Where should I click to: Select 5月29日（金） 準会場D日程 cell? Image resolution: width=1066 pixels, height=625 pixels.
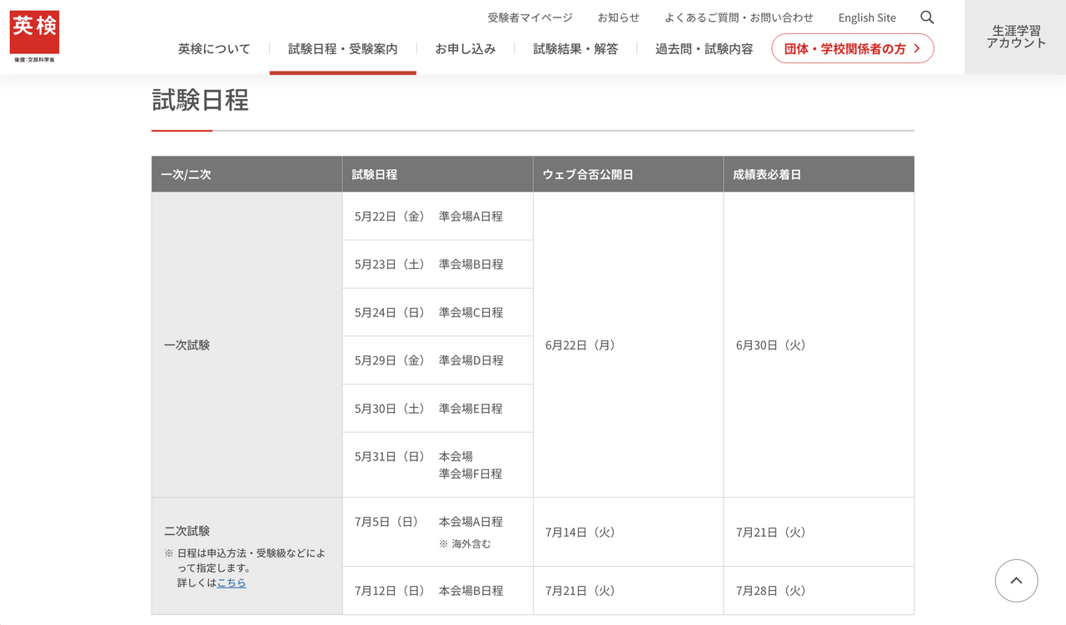click(437, 360)
